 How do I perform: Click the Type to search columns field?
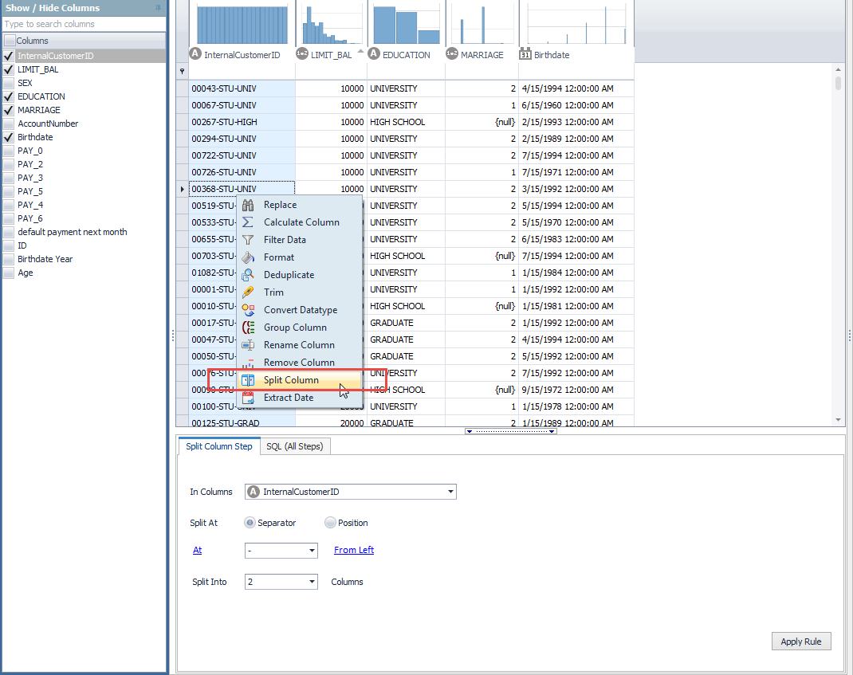[x=85, y=24]
